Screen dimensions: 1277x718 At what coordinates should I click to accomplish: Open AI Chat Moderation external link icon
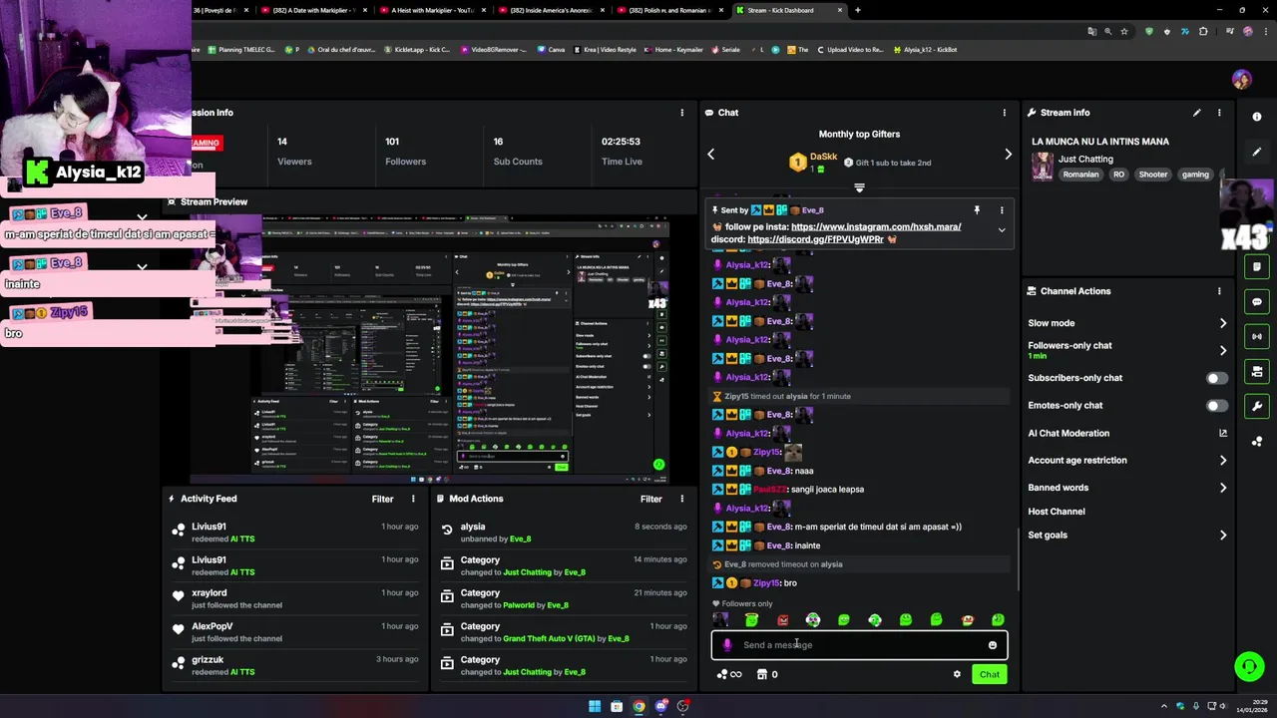(1223, 433)
